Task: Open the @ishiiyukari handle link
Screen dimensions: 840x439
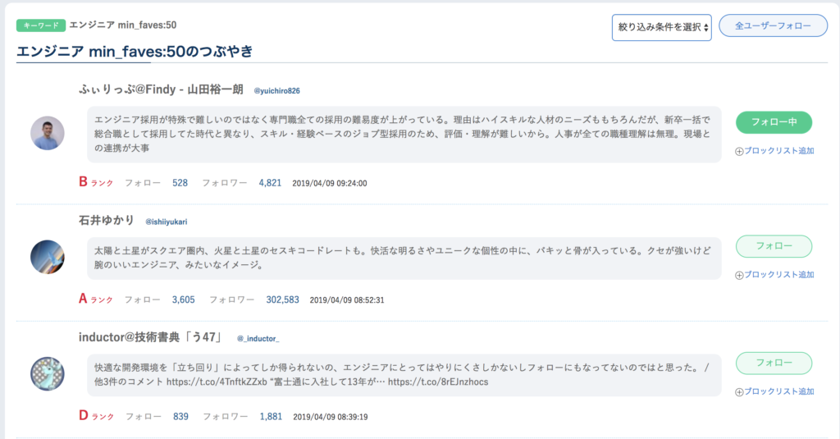Action: [x=167, y=222]
